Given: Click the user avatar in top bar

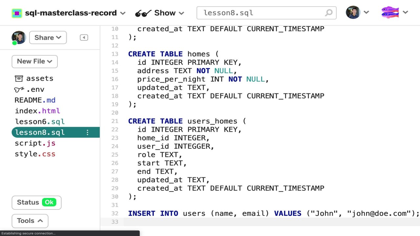Looking at the screenshot, I should pyautogui.click(x=353, y=12).
